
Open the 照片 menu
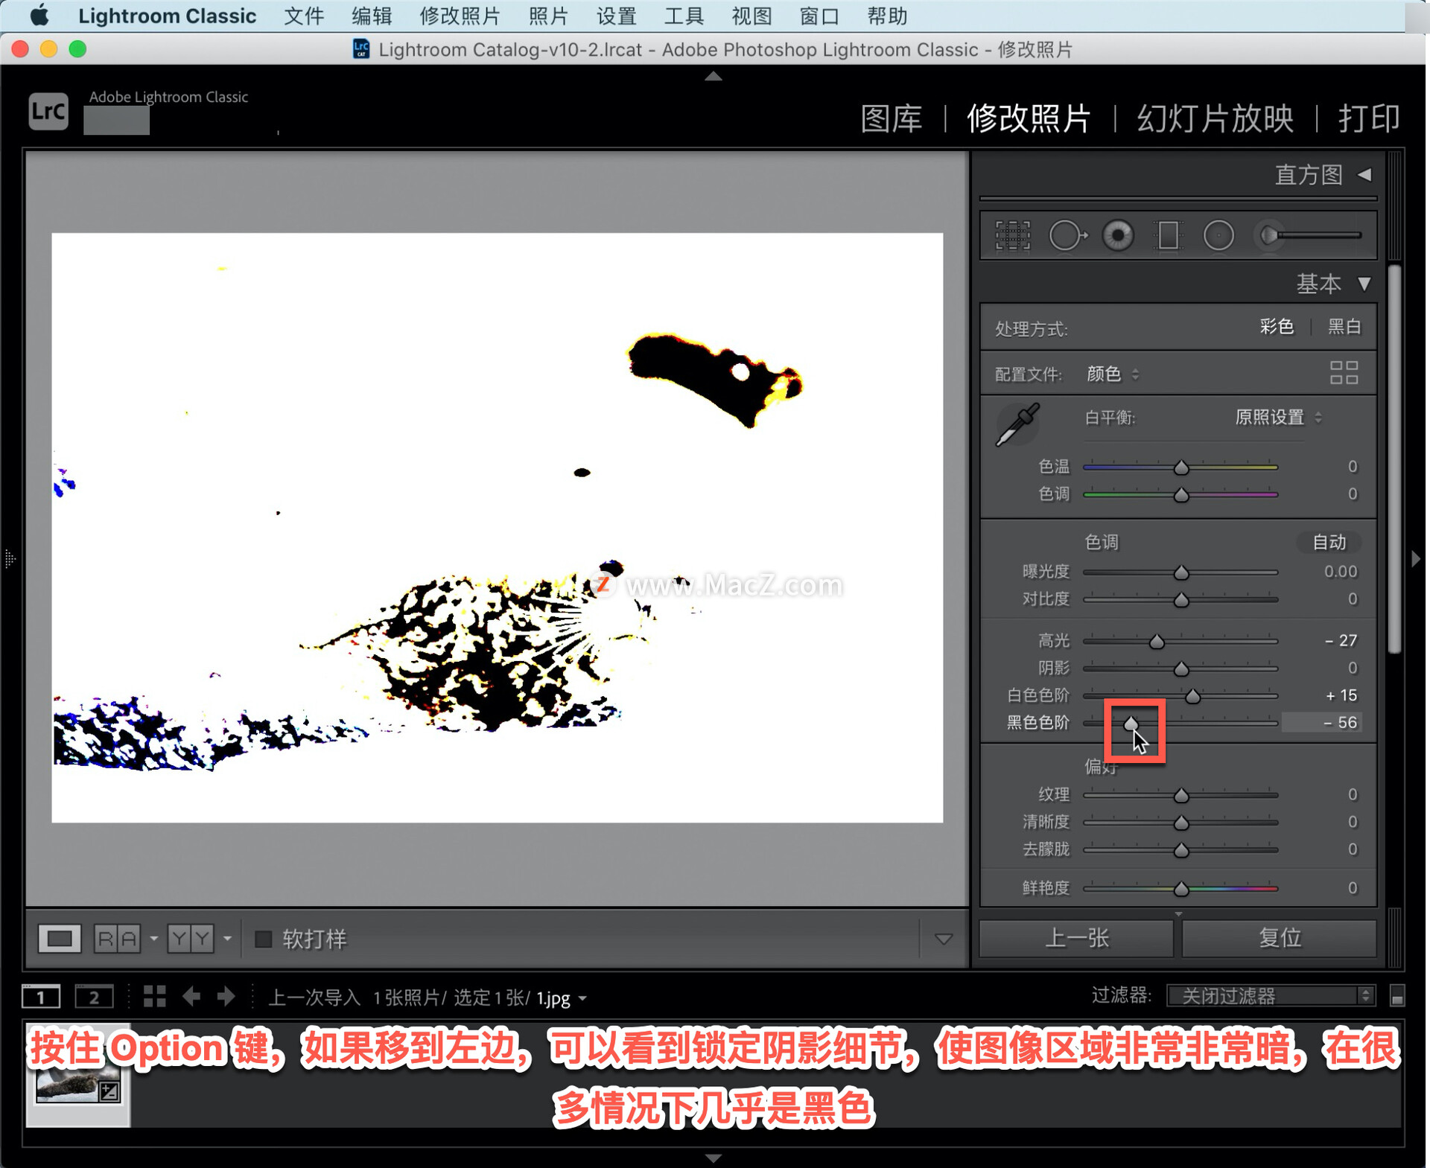(549, 16)
